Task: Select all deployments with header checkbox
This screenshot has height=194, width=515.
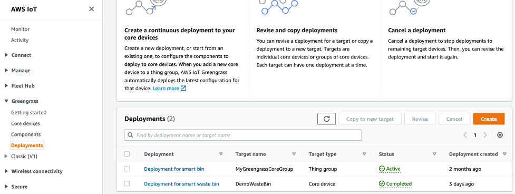Action: point(127,154)
